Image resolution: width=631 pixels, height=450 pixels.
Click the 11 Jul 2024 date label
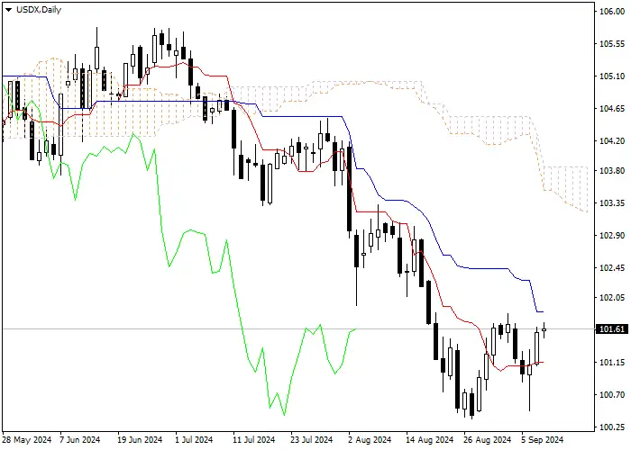pos(254,440)
